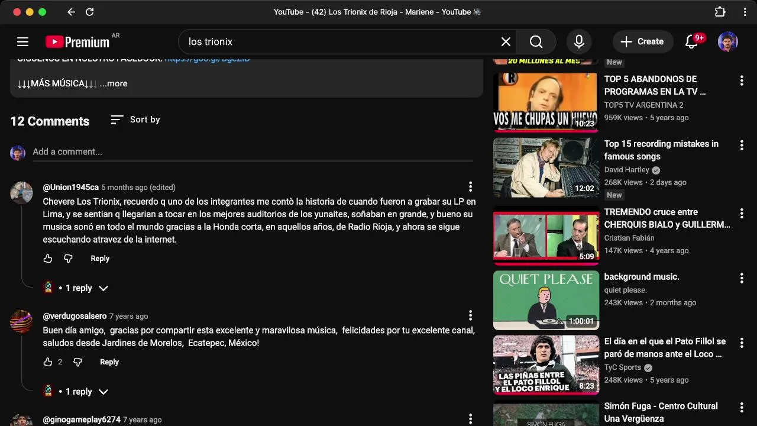Dislike the @Union1945ca comment
Screen dimensions: 757x426
point(68,259)
